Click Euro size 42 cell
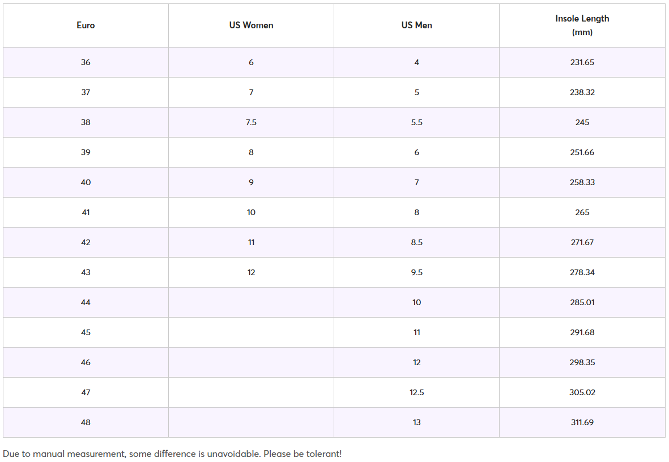The height and width of the screenshot is (462, 669). click(x=86, y=242)
